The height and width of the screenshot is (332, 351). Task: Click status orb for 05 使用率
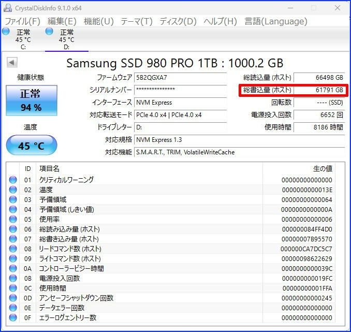[x=13, y=219]
